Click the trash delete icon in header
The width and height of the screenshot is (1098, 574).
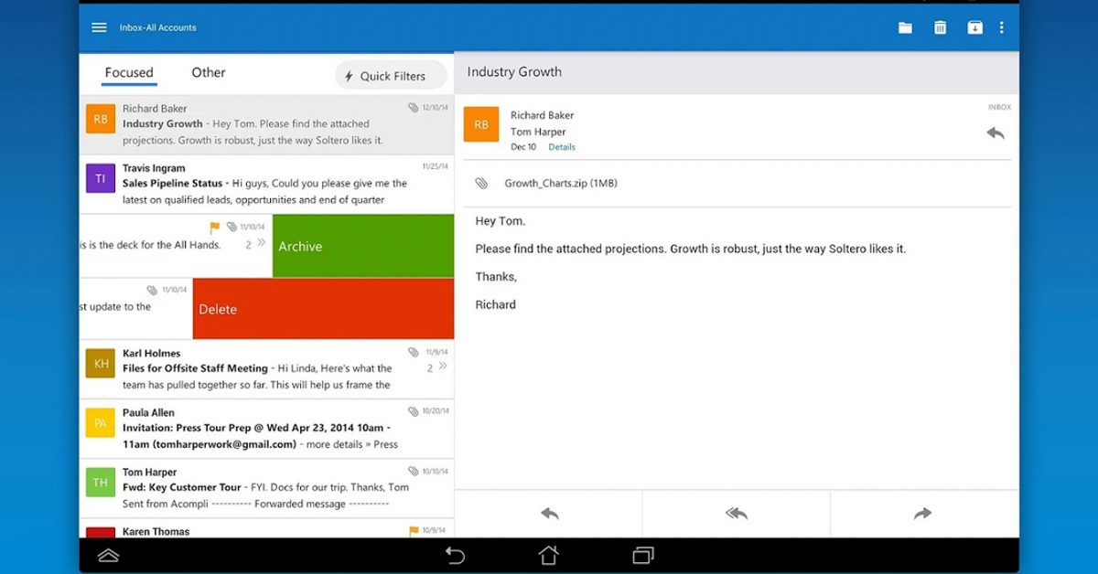click(940, 27)
